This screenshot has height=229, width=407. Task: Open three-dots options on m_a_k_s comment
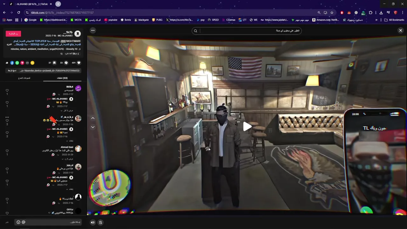[7, 117]
